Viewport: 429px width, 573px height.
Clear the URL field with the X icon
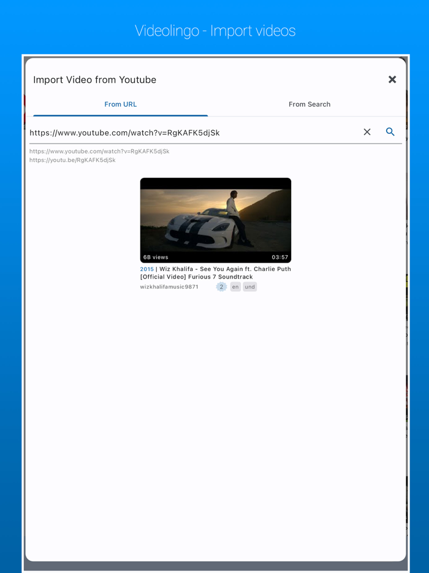367,132
